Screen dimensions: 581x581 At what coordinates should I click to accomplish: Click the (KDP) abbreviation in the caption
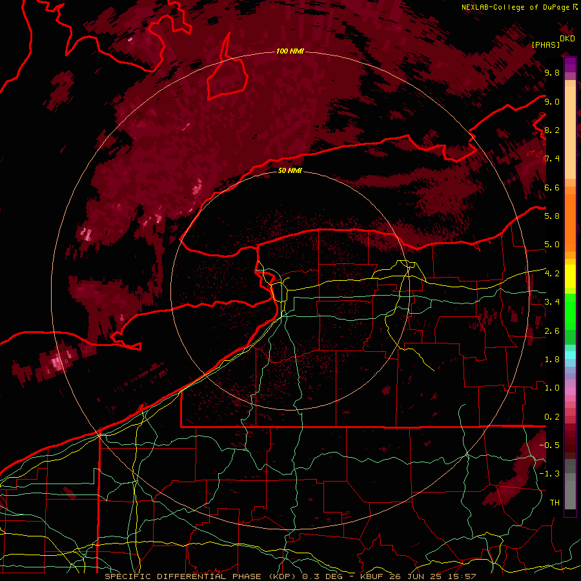point(283,576)
